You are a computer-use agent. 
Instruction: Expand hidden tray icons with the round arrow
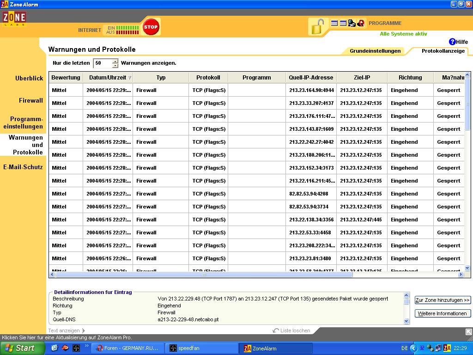(x=413, y=348)
